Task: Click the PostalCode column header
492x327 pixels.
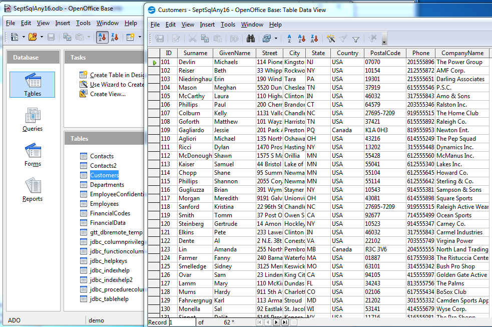Action: point(385,53)
